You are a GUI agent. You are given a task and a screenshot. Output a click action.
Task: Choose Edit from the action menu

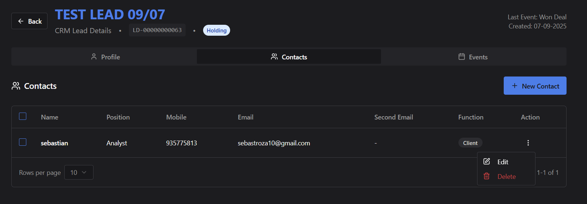point(503,162)
